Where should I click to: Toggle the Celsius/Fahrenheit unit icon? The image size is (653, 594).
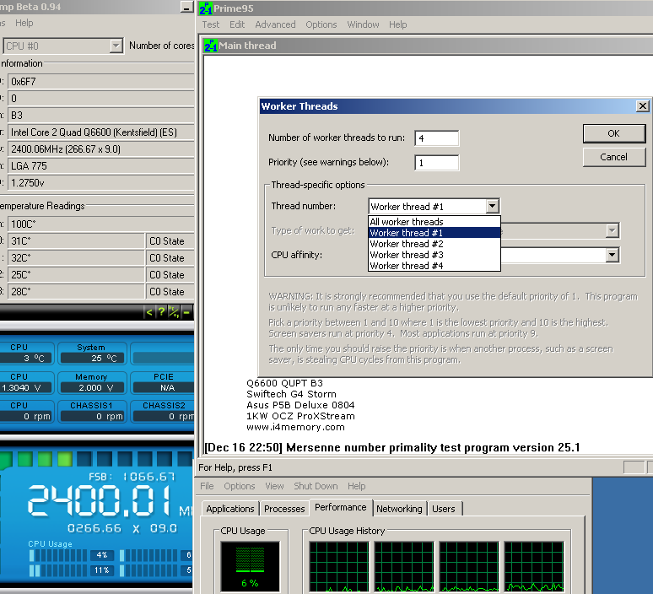click(x=173, y=312)
